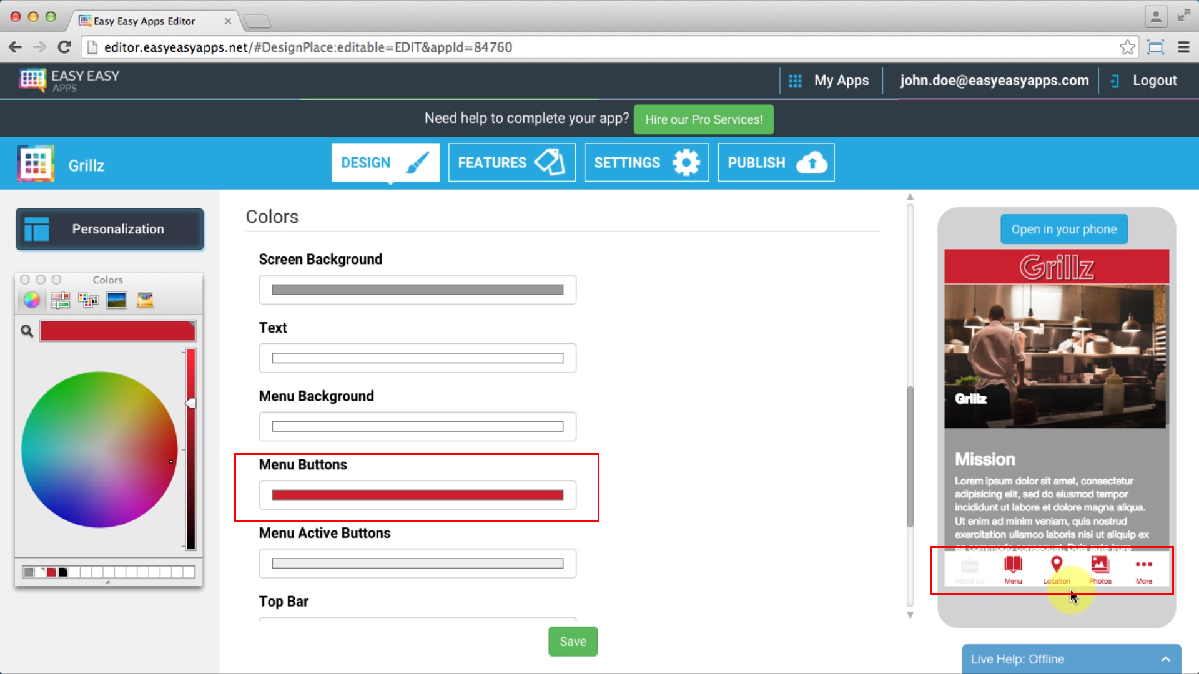The image size is (1199, 674).
Task: Click the brightness slider handle
Action: [x=191, y=403]
